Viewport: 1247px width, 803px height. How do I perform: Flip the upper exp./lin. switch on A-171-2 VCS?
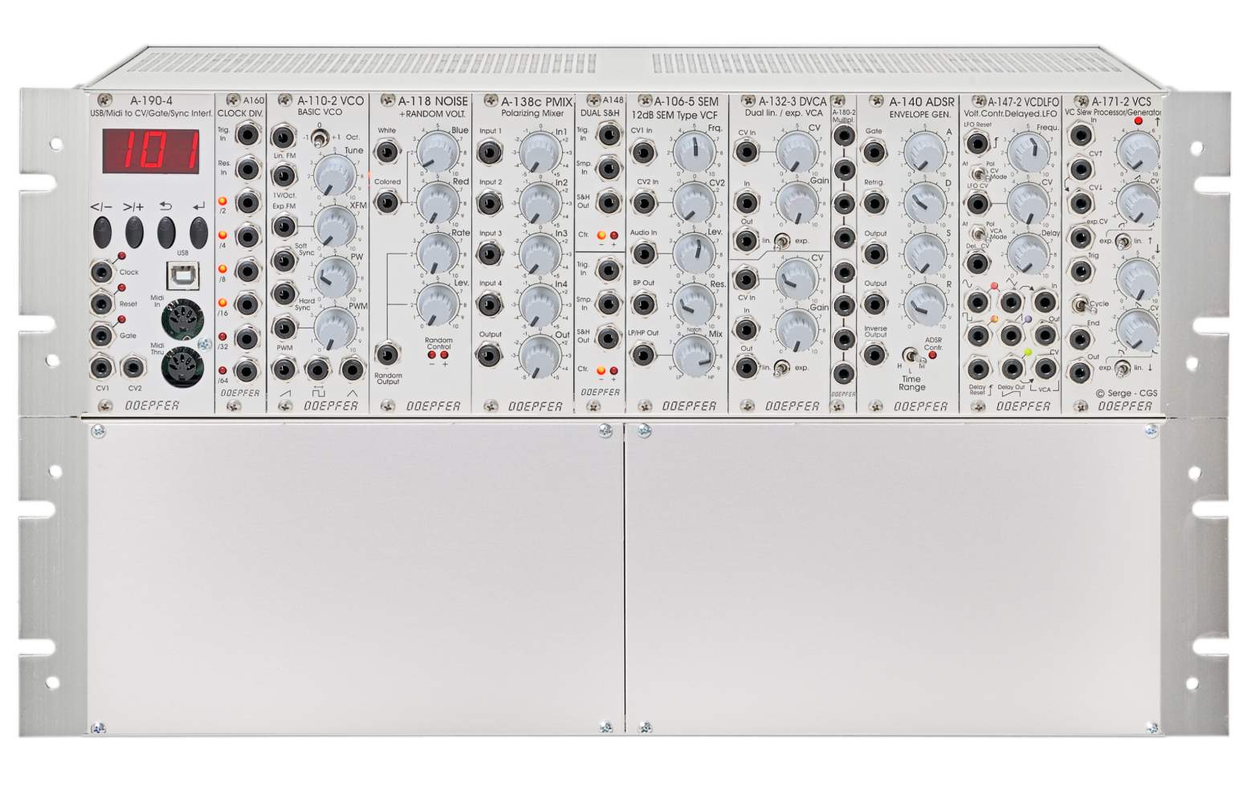tap(1123, 240)
